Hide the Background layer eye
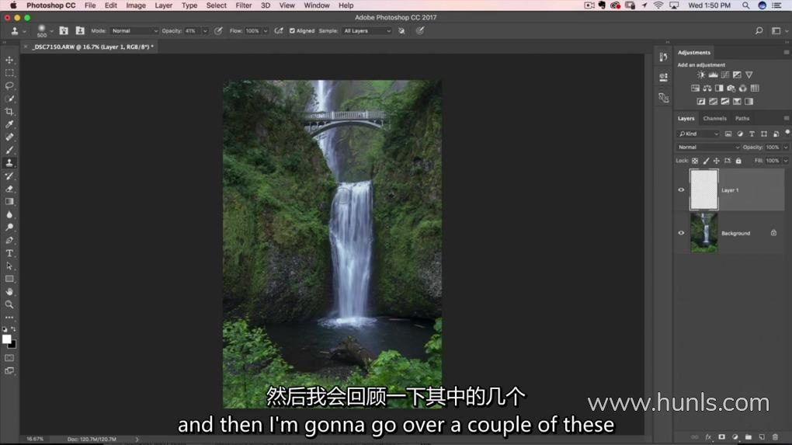The image size is (792, 445). (681, 233)
